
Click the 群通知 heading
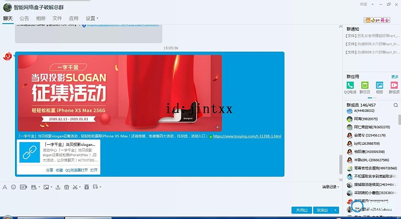(x=353, y=29)
